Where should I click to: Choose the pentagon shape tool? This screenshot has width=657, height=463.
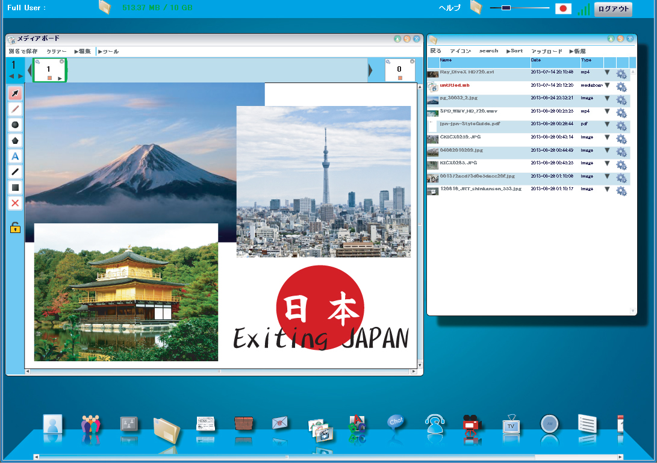16,140
